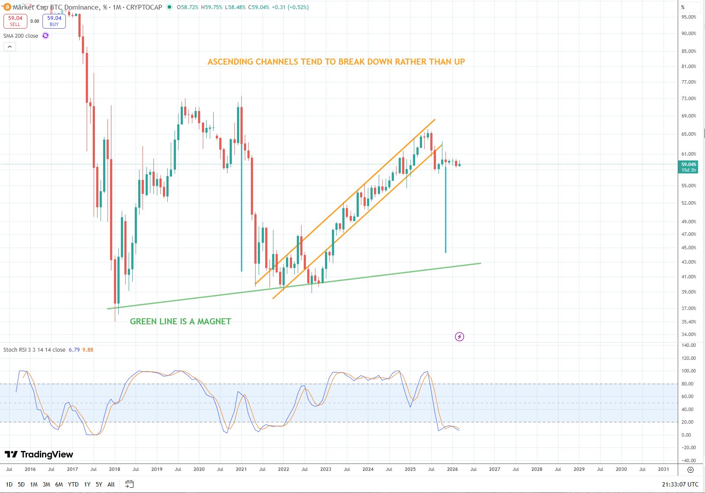Click the 2021 label on the time axis
The width and height of the screenshot is (705, 493).
tap(241, 469)
